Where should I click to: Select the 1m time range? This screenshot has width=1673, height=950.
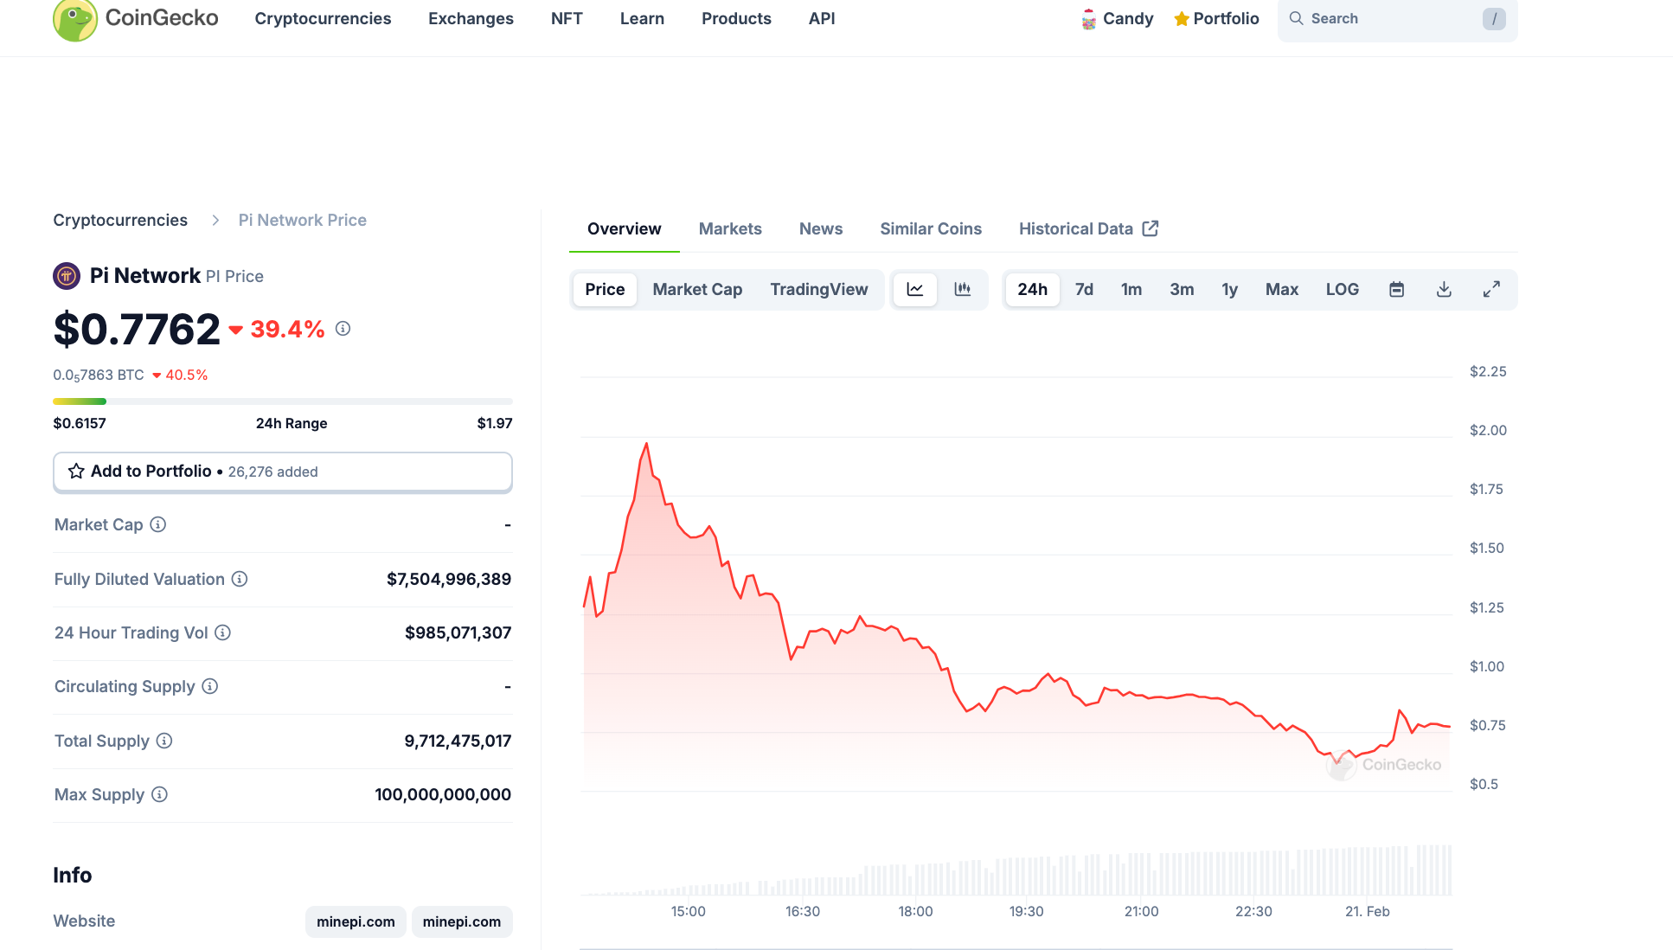(1131, 290)
